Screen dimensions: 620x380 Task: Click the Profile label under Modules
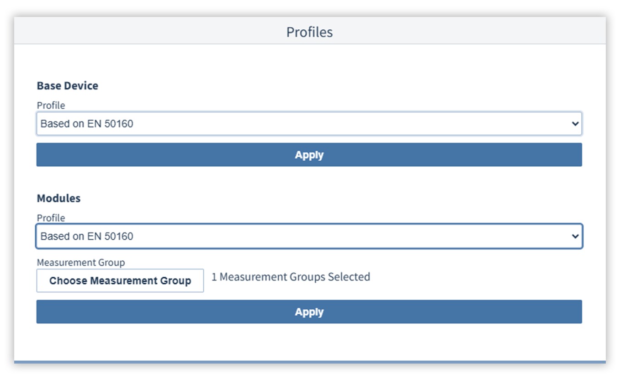[x=51, y=218]
